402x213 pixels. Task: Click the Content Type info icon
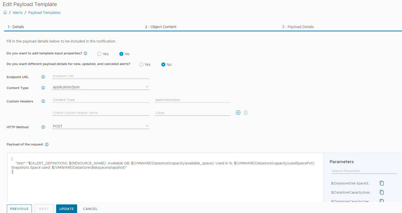pyautogui.click(x=43, y=88)
